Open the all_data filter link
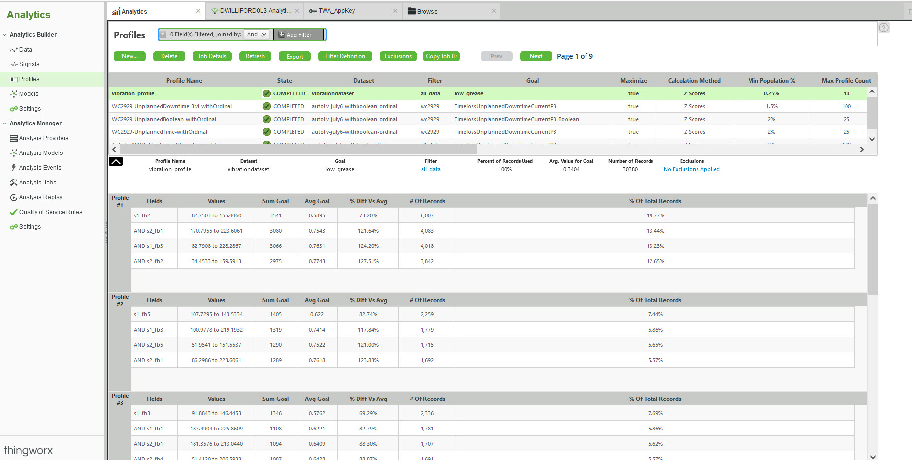 [x=430, y=169]
